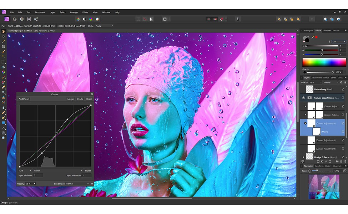
Task: Click the colour picker eyedropper in Colour panel
Action: coord(313,37)
